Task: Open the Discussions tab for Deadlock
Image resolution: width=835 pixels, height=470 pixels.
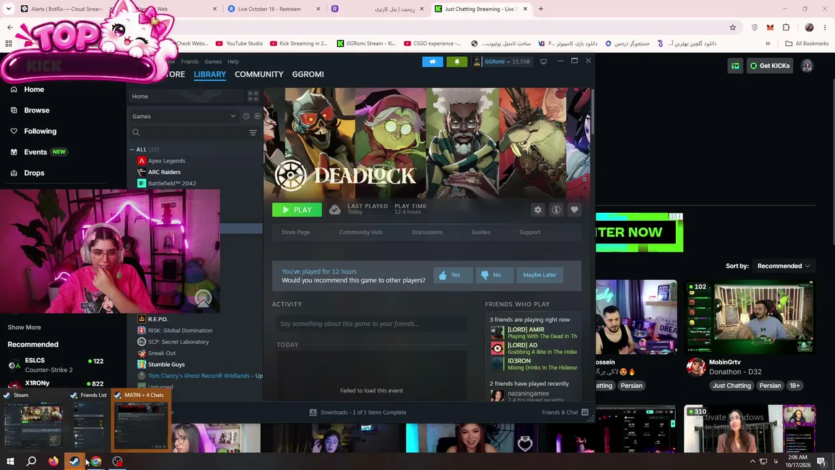Action: pyautogui.click(x=427, y=232)
